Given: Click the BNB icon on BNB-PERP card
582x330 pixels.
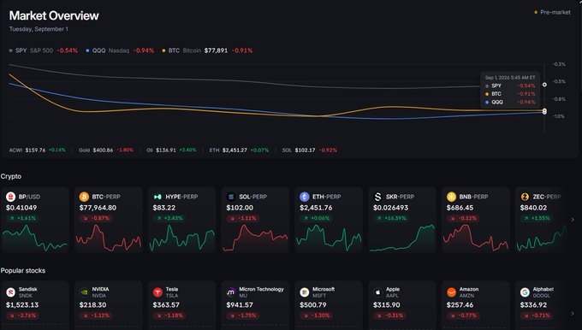Looking at the screenshot, I should (452, 197).
